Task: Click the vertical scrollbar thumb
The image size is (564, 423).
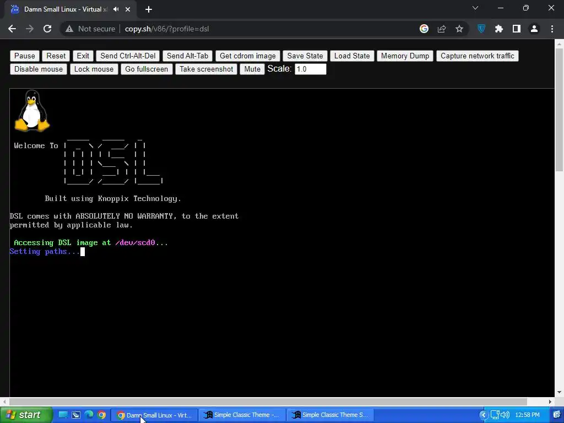Action: click(x=558, y=110)
